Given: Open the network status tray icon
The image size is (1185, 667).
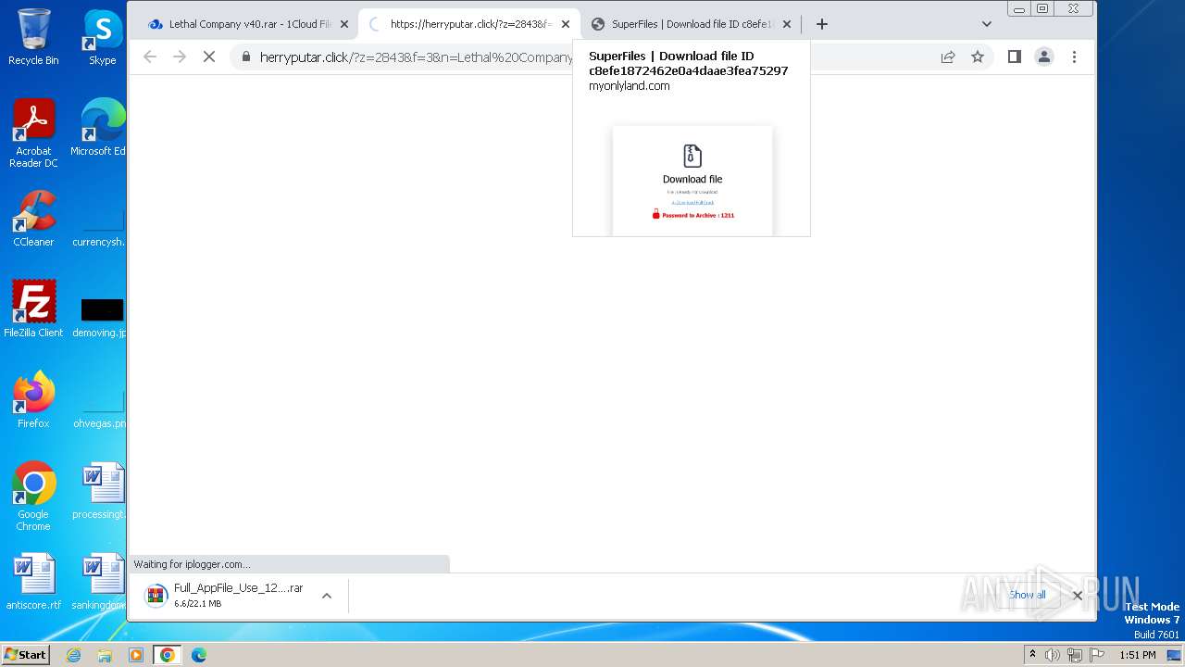Looking at the screenshot, I should pyautogui.click(x=1075, y=654).
